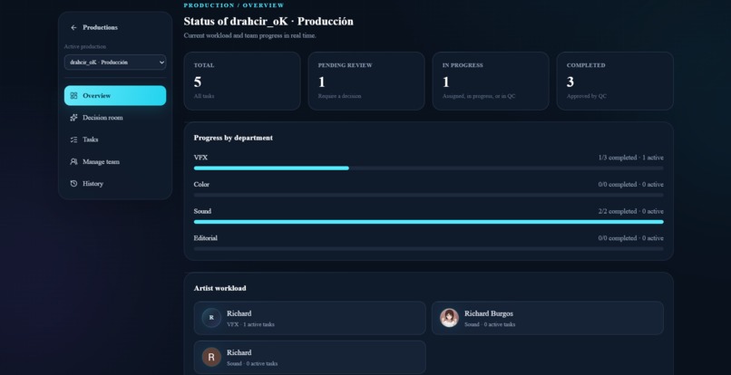Click the back arrow beside Productions
Screen dimensions: 731x375
click(x=73, y=27)
